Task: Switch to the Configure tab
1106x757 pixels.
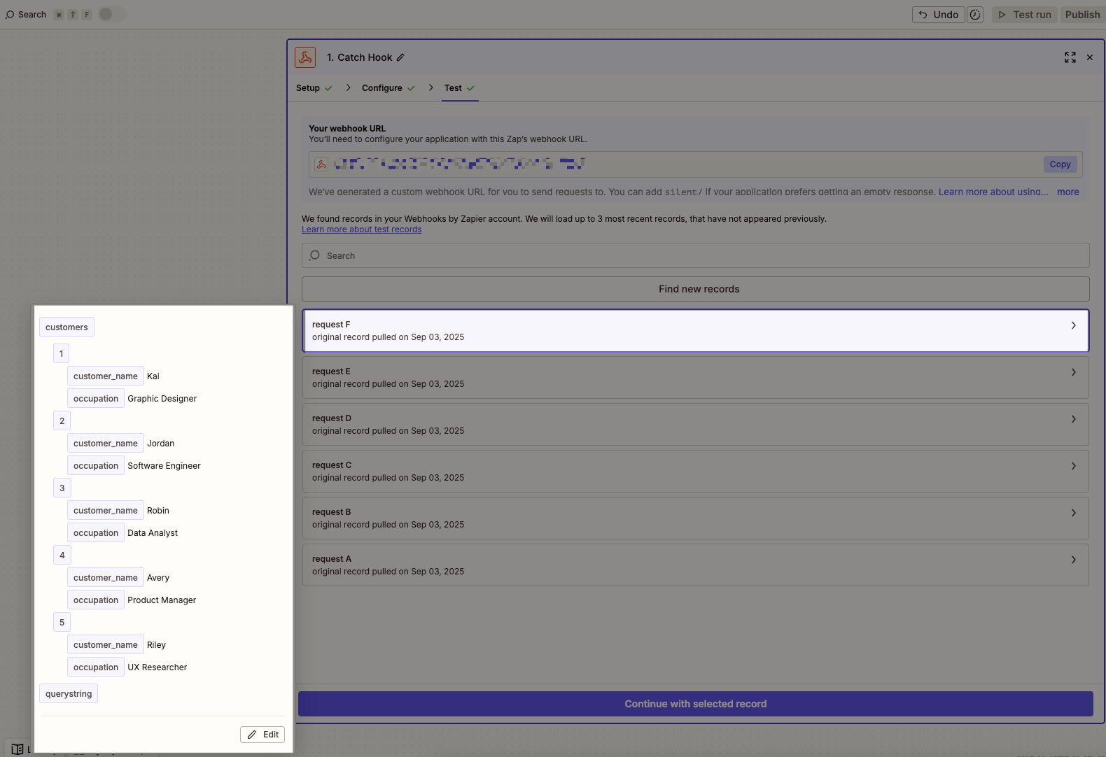Action: tap(382, 88)
